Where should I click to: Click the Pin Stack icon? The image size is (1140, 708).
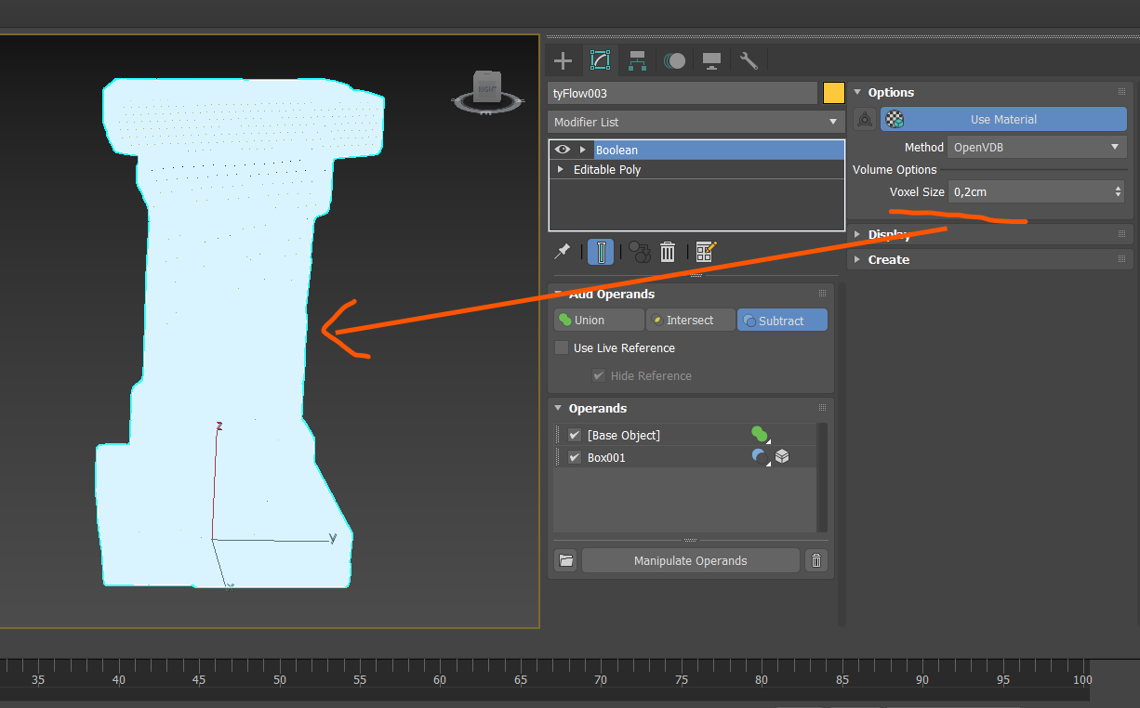(562, 252)
